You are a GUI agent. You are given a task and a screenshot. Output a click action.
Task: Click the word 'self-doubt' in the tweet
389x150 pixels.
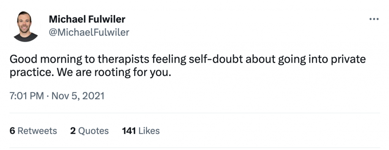210,60
